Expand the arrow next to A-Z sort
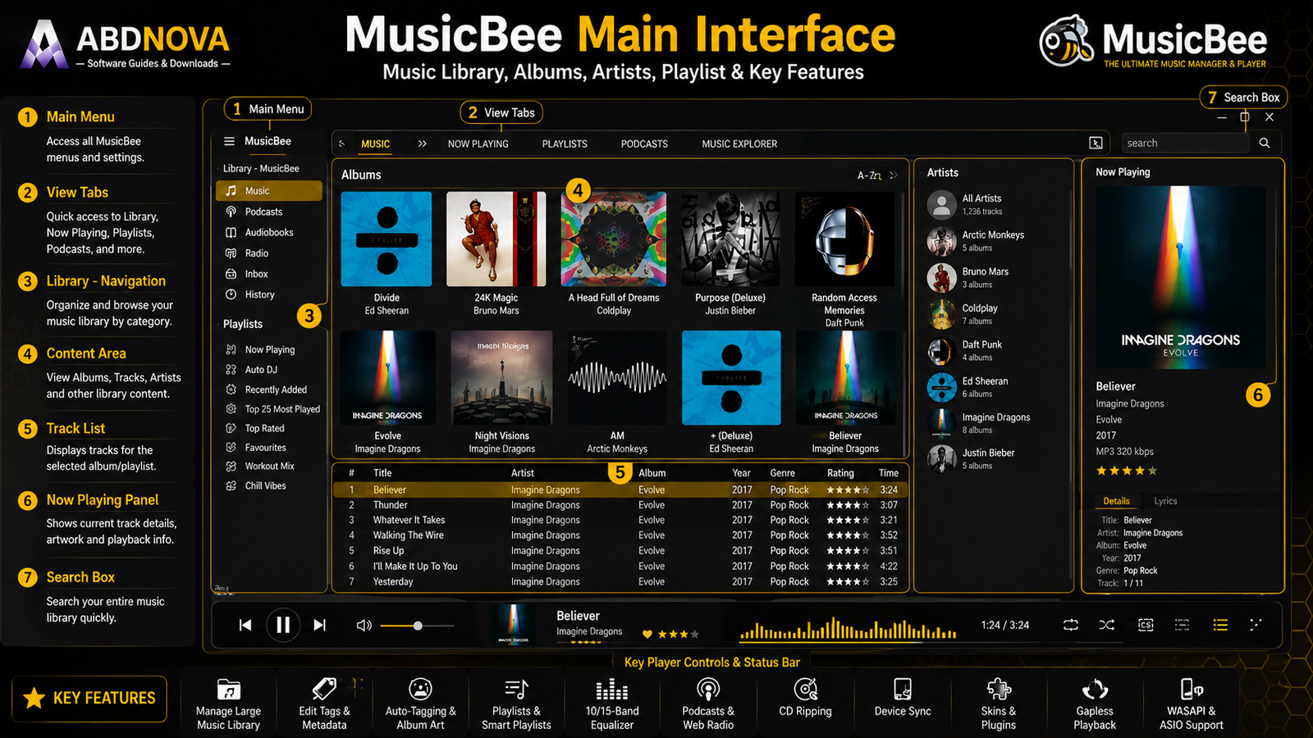 (x=894, y=175)
